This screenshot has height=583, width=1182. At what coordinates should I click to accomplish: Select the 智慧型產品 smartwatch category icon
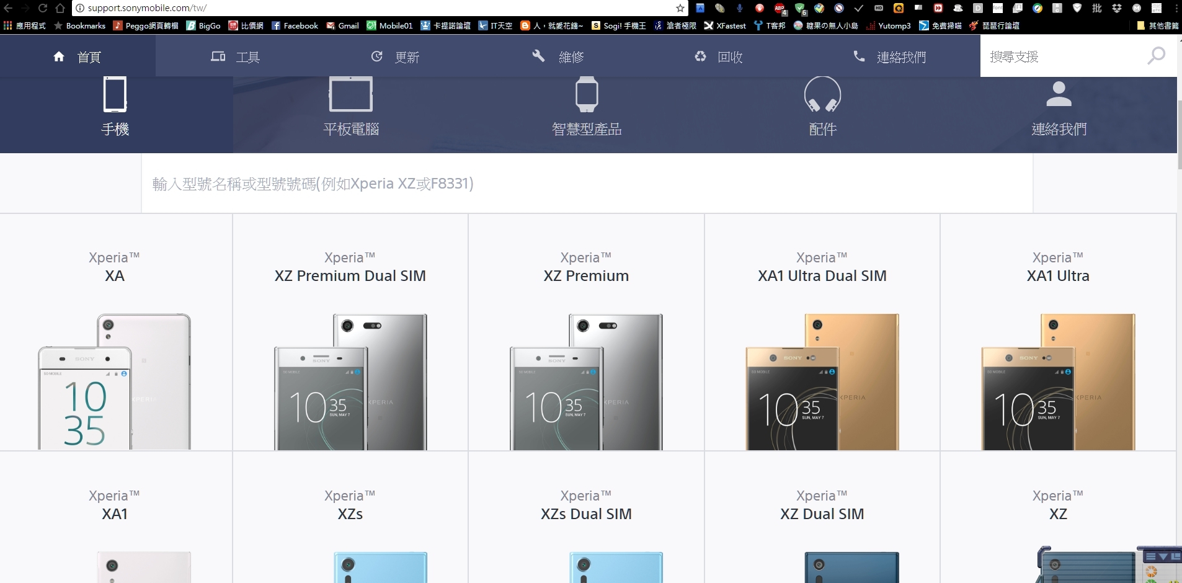tap(587, 94)
